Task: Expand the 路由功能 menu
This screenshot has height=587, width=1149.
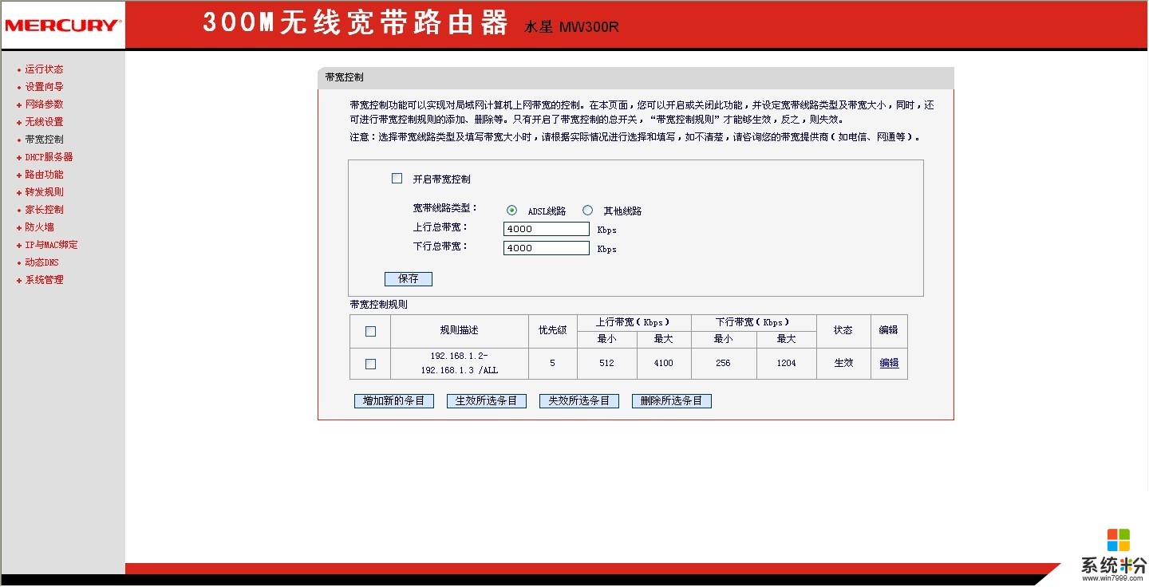Action: (x=44, y=175)
